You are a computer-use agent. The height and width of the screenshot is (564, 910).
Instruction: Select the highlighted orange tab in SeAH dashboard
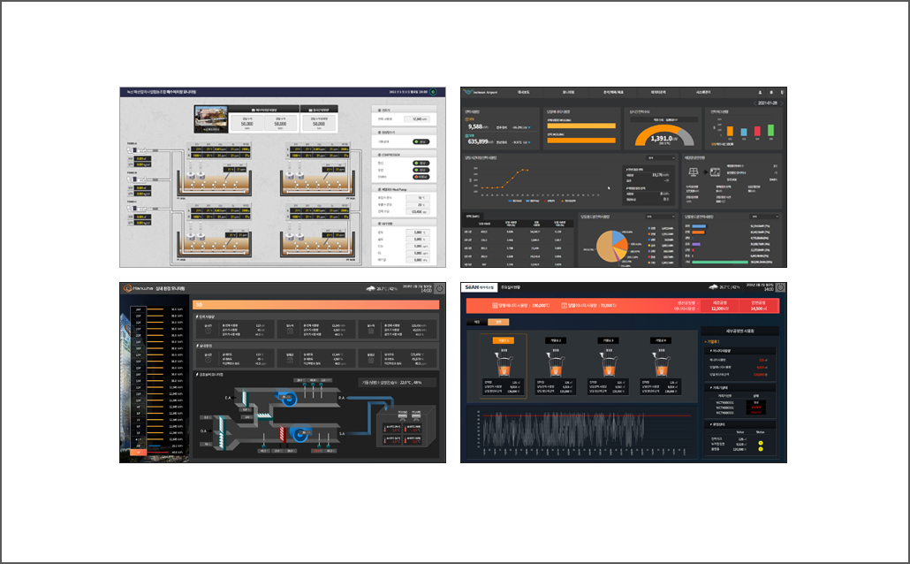pos(498,322)
